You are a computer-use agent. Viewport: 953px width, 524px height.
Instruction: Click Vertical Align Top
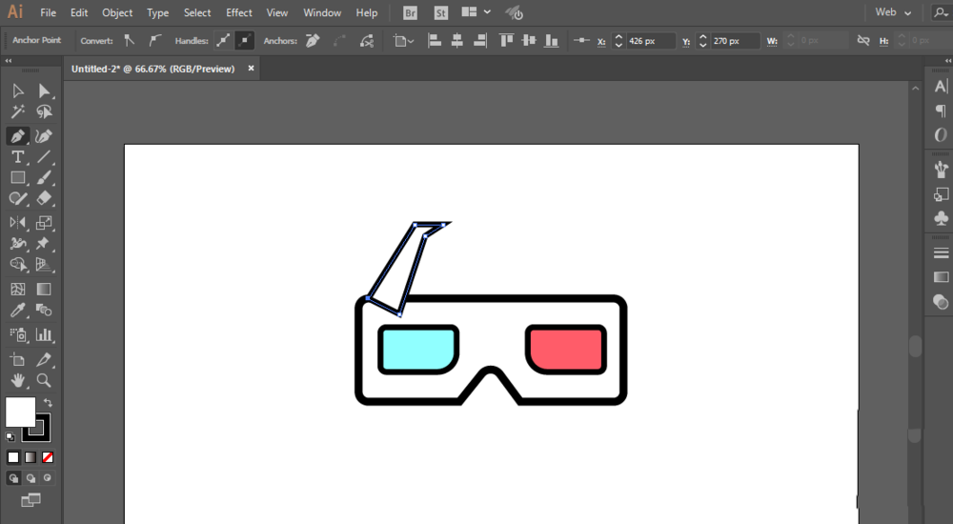coord(506,41)
